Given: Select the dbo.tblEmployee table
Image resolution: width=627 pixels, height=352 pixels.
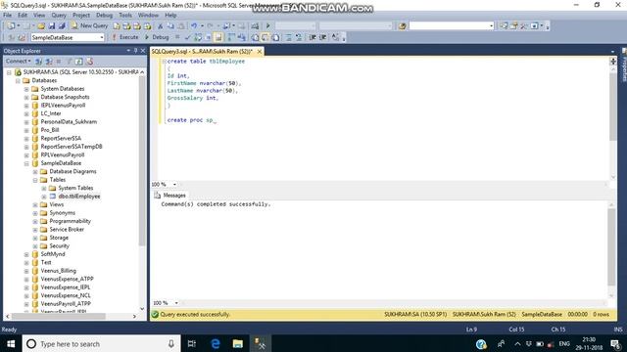Looking at the screenshot, I should click(x=79, y=197).
